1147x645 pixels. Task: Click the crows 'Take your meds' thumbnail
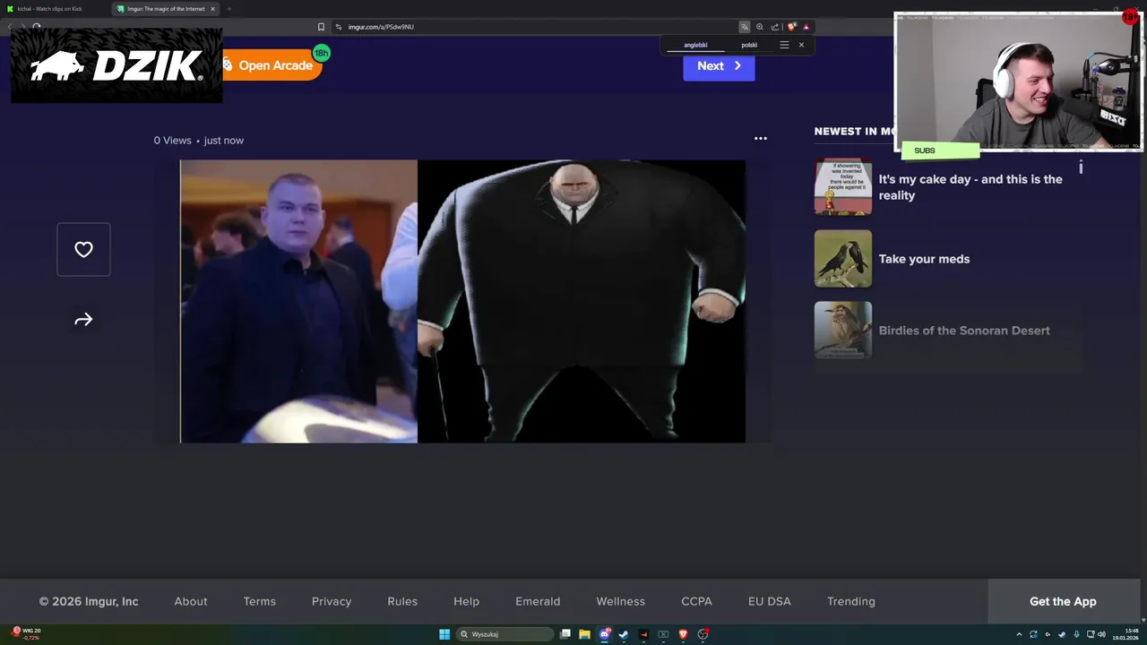(x=843, y=259)
